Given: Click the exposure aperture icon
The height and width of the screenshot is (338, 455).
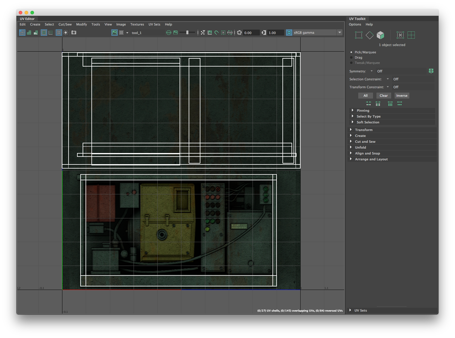Looking at the screenshot, I should (x=239, y=33).
